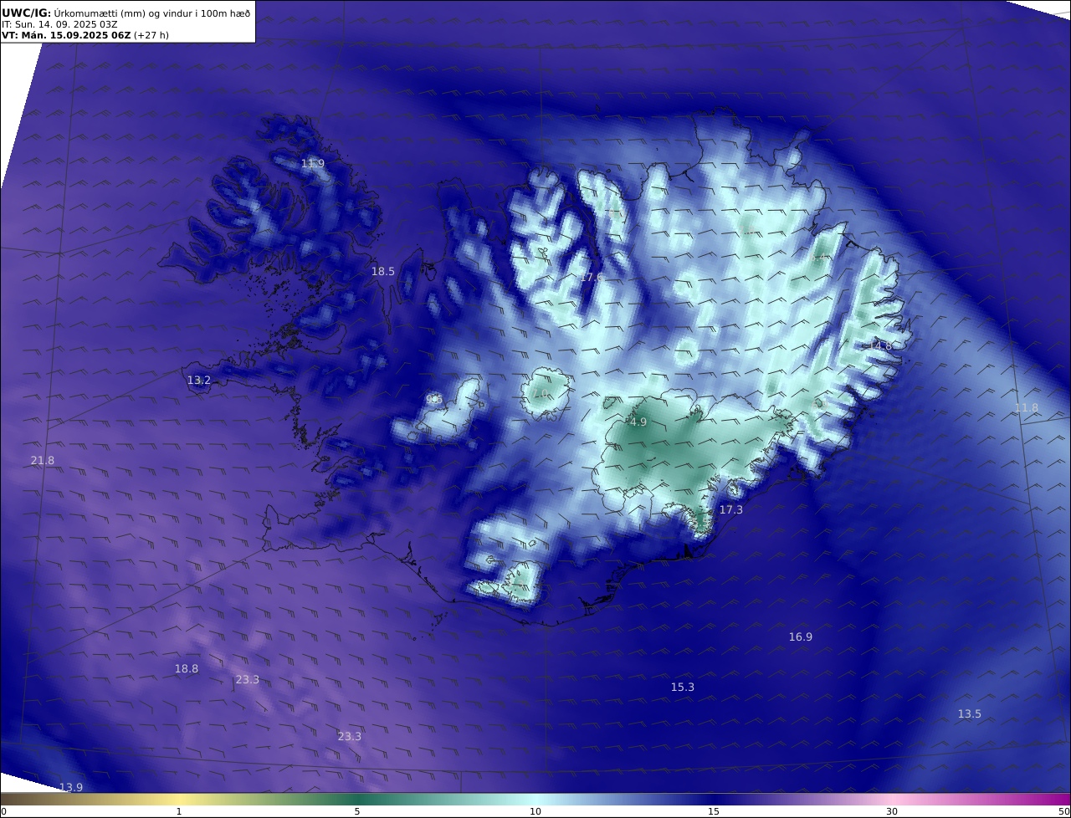Click the 13.9 value label in the bottom-left corner
The width and height of the screenshot is (1071, 818).
pos(71,788)
